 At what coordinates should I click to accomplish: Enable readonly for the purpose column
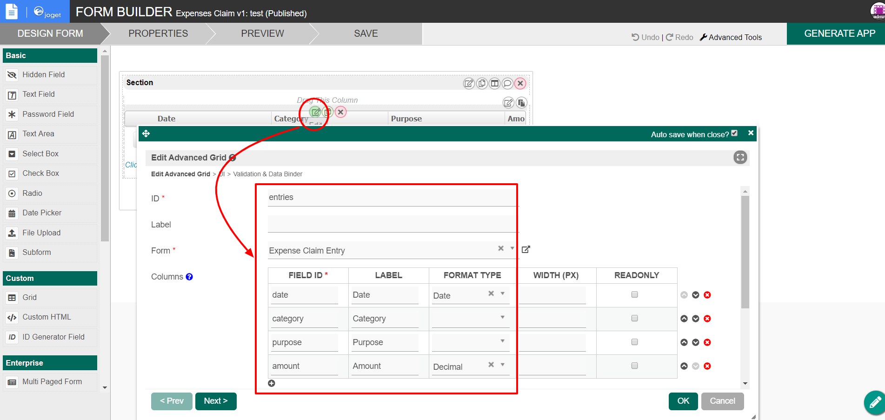634,342
